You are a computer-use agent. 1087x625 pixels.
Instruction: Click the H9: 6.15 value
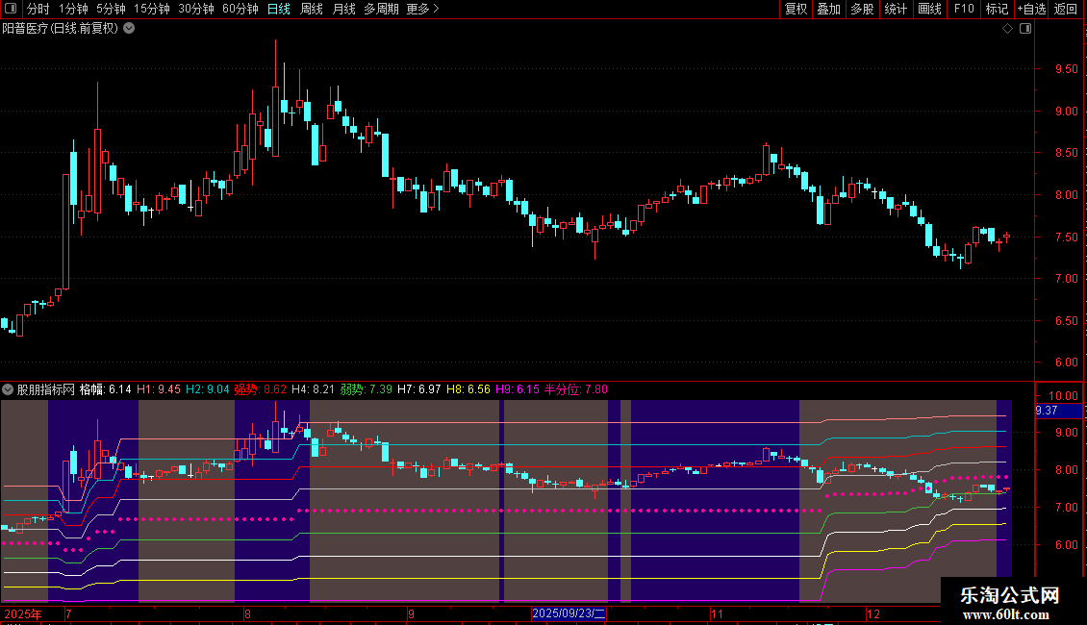point(518,389)
